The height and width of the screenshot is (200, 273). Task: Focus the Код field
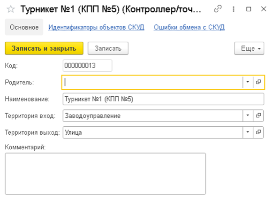coord(87,66)
